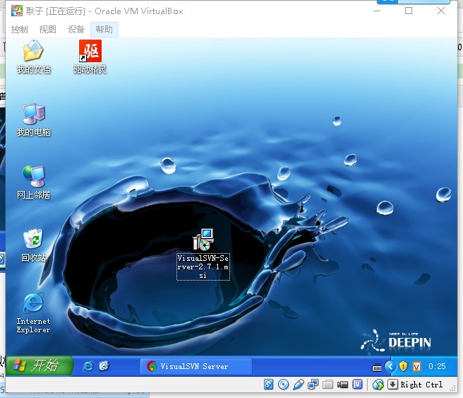
Task: Click the yellow shield security tray icon
Action: tap(403, 366)
